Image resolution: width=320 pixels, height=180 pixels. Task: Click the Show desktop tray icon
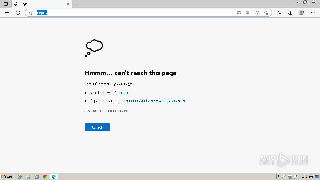point(317,177)
